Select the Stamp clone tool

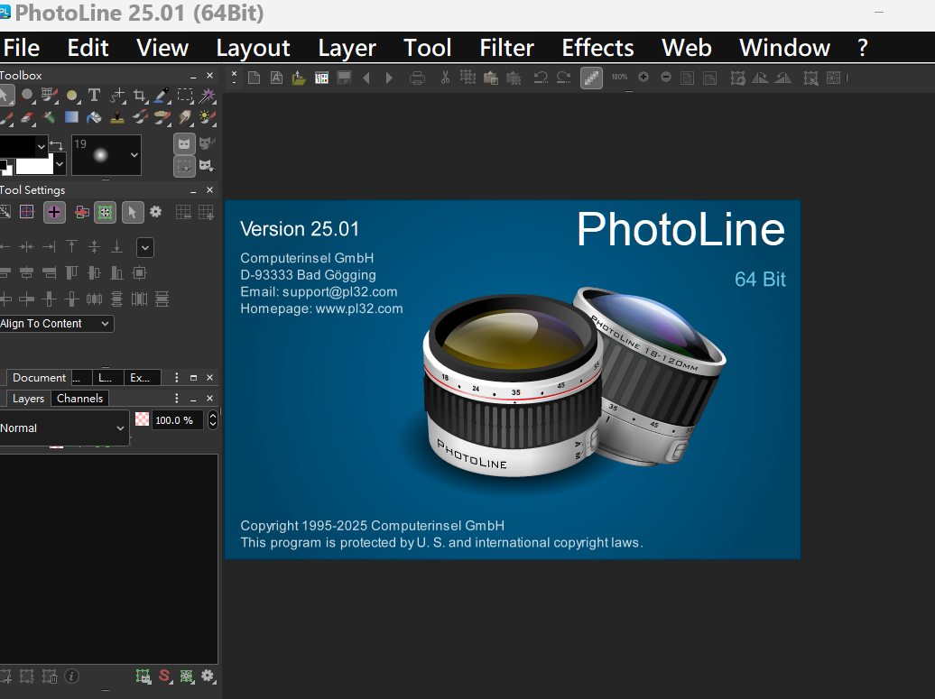[x=117, y=117]
